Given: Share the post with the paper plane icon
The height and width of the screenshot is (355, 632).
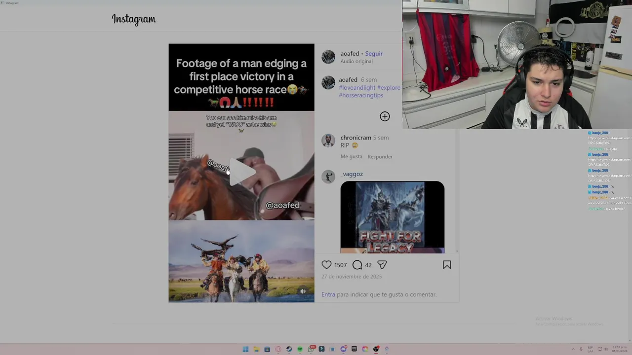Looking at the screenshot, I should tap(382, 265).
